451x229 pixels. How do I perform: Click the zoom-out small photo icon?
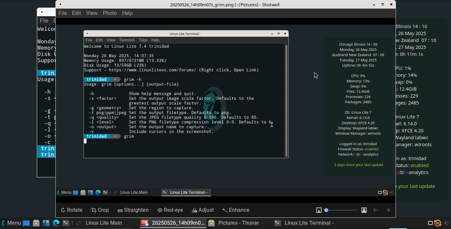coord(319,210)
